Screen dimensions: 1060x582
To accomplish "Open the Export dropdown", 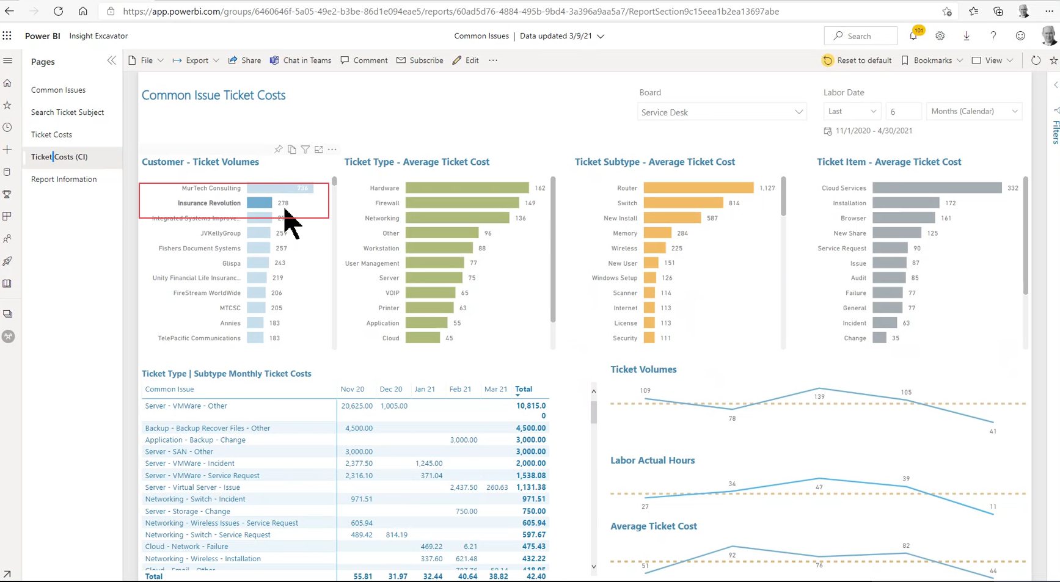I will point(196,60).
